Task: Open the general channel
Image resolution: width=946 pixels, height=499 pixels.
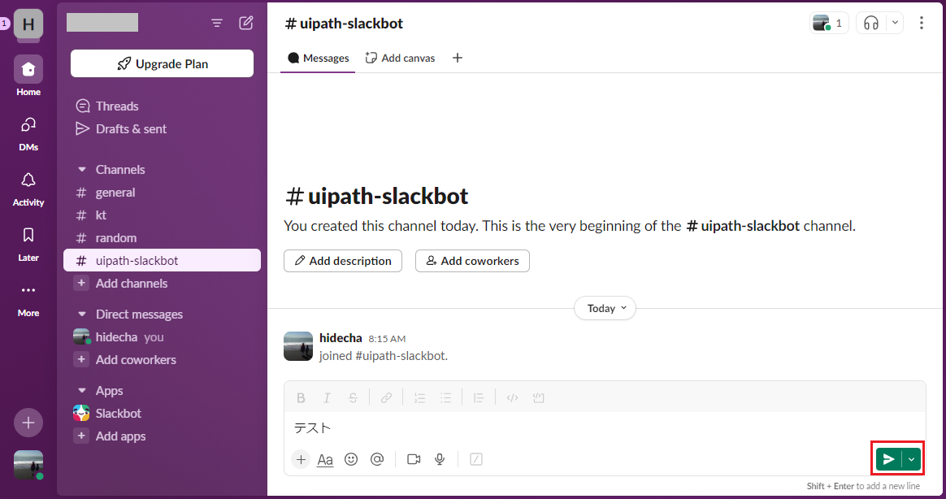Action: (162, 193)
